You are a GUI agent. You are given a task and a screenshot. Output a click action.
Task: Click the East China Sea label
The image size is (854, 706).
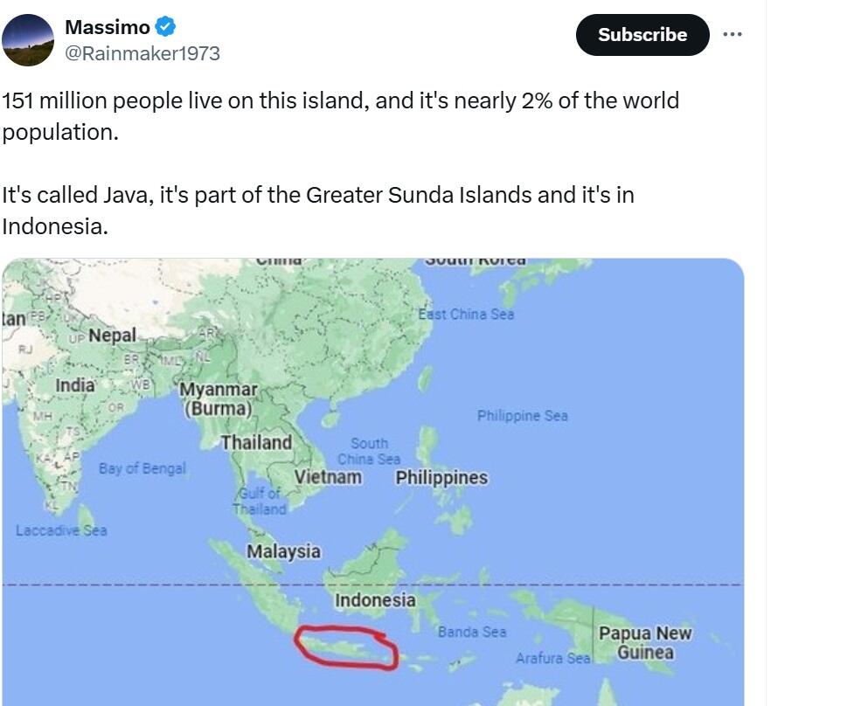466,314
